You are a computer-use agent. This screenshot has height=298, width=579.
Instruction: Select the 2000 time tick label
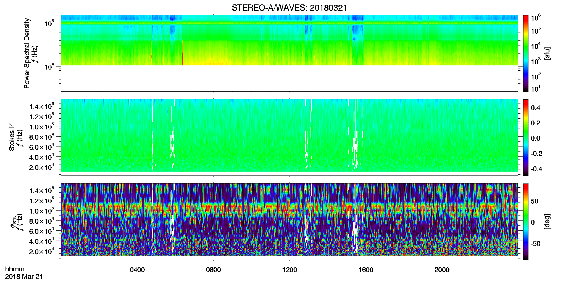click(442, 270)
